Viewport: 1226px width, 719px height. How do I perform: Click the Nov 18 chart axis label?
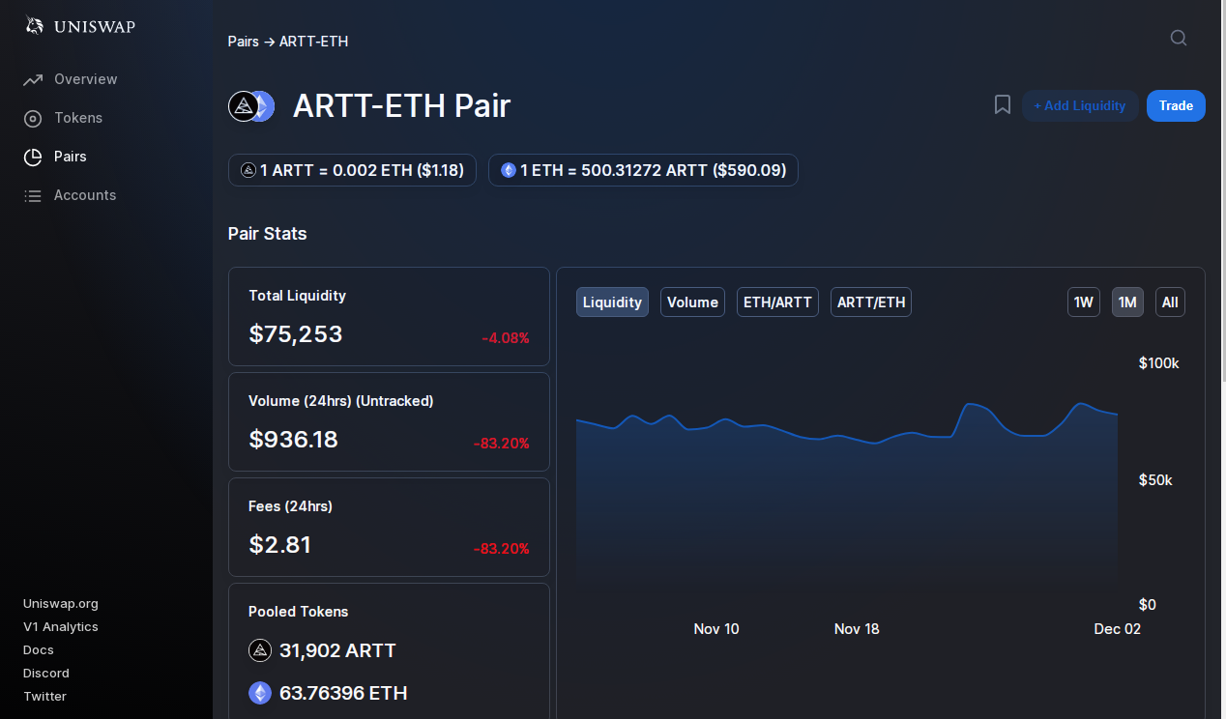pyautogui.click(x=857, y=629)
